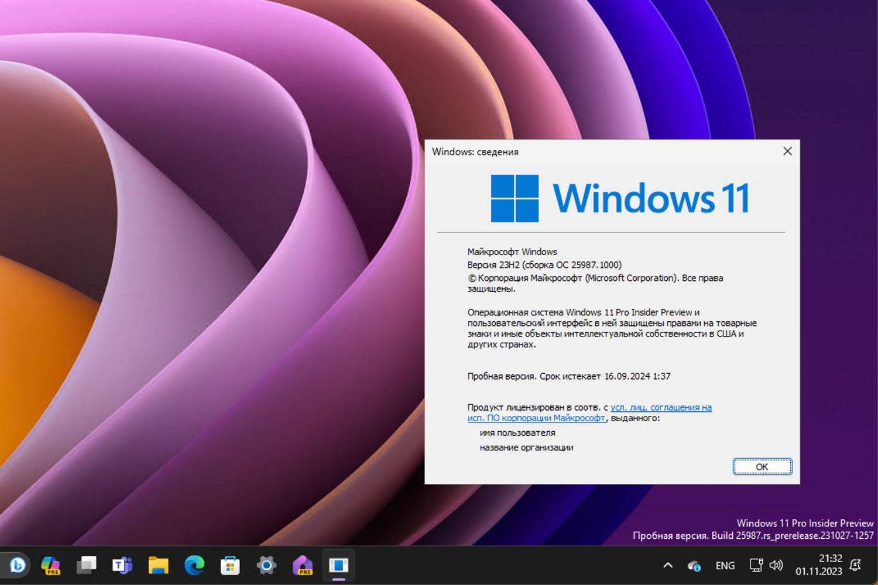Open the OneDrive status icon in the tray

[x=694, y=565]
